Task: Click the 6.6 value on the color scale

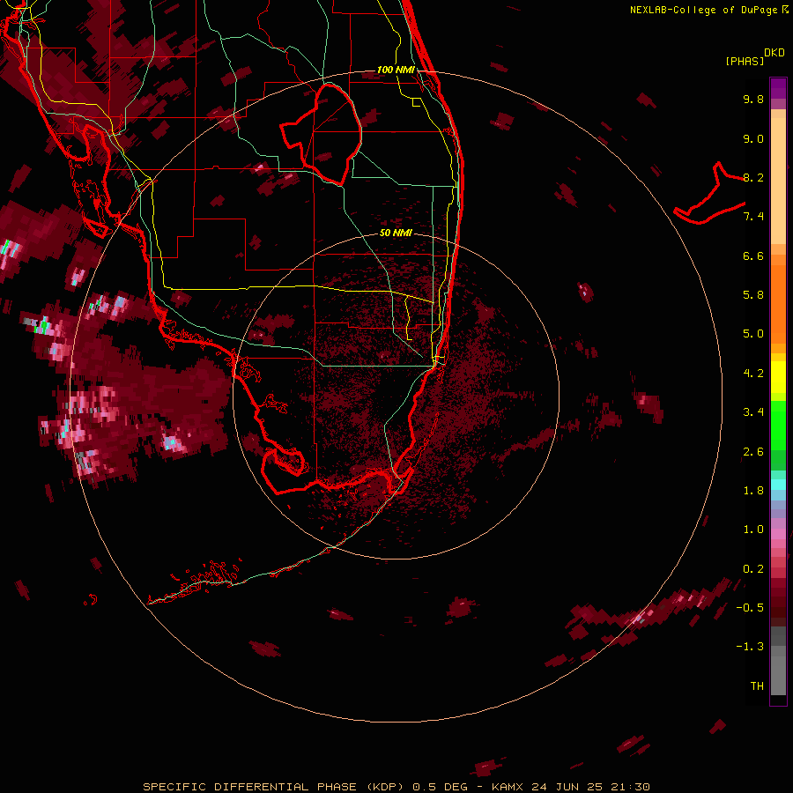Action: [x=753, y=256]
